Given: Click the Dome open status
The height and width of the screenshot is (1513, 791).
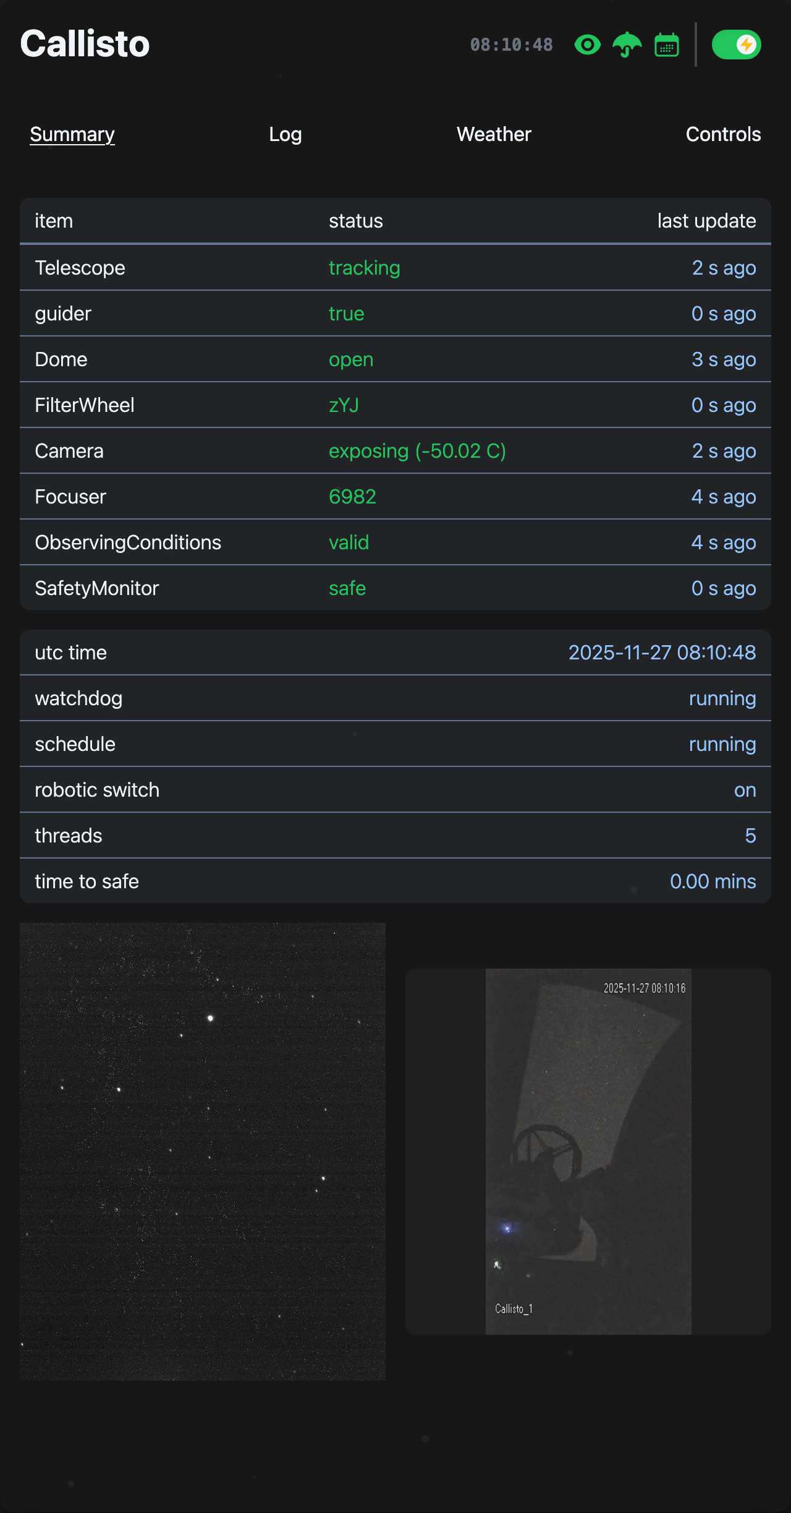Looking at the screenshot, I should pos(351,359).
